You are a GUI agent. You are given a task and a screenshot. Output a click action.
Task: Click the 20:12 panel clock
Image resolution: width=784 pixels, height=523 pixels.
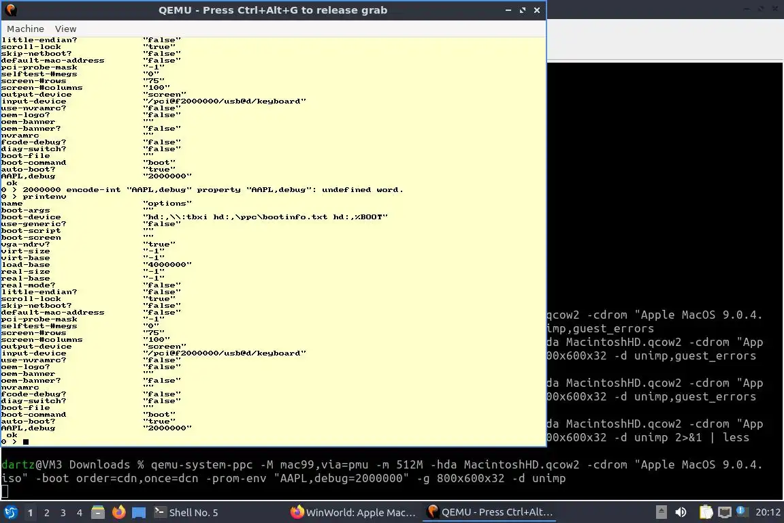pos(768,512)
